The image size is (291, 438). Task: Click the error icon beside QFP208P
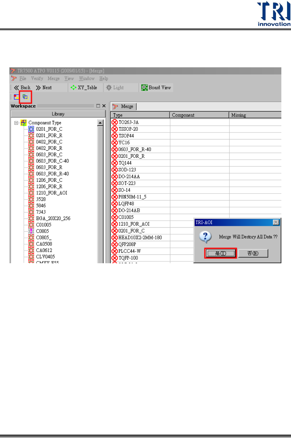point(115,244)
